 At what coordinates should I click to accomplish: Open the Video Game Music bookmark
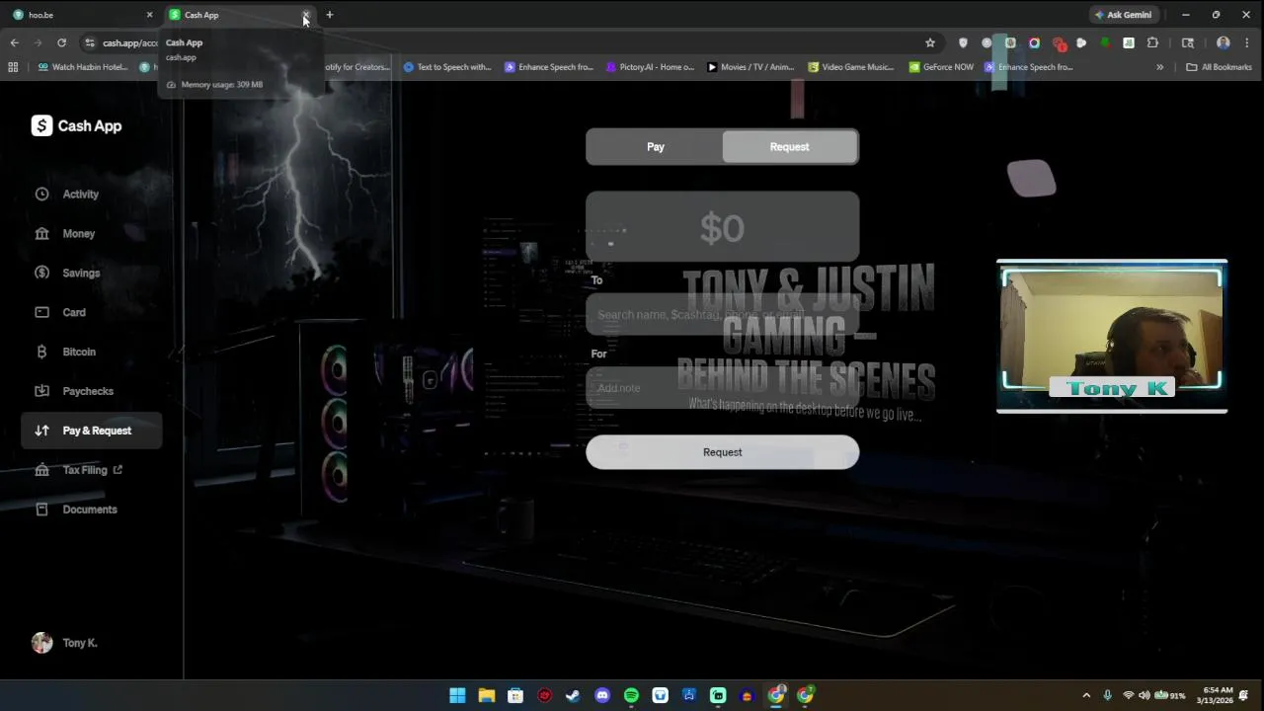(850, 67)
